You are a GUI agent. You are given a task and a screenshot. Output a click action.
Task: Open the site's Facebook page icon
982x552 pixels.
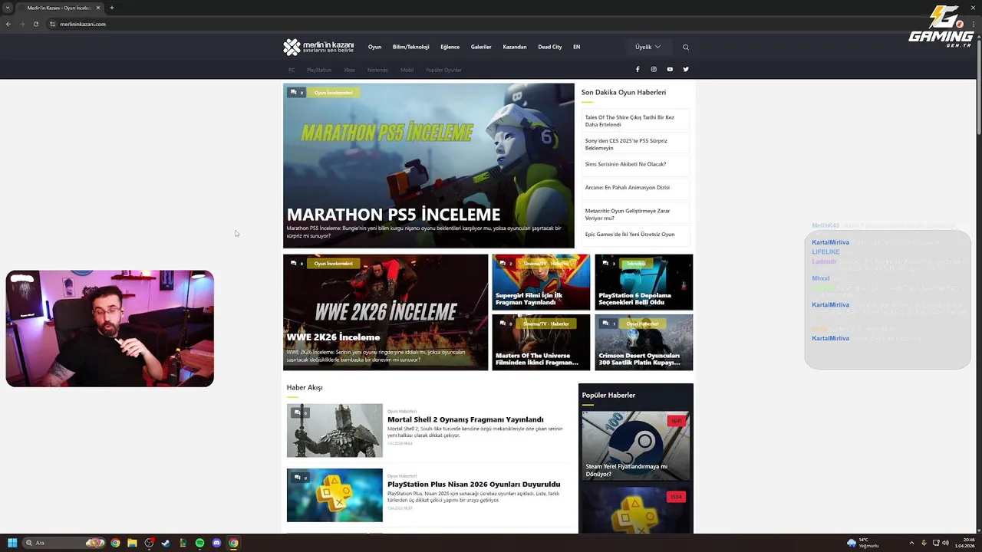pyautogui.click(x=638, y=69)
